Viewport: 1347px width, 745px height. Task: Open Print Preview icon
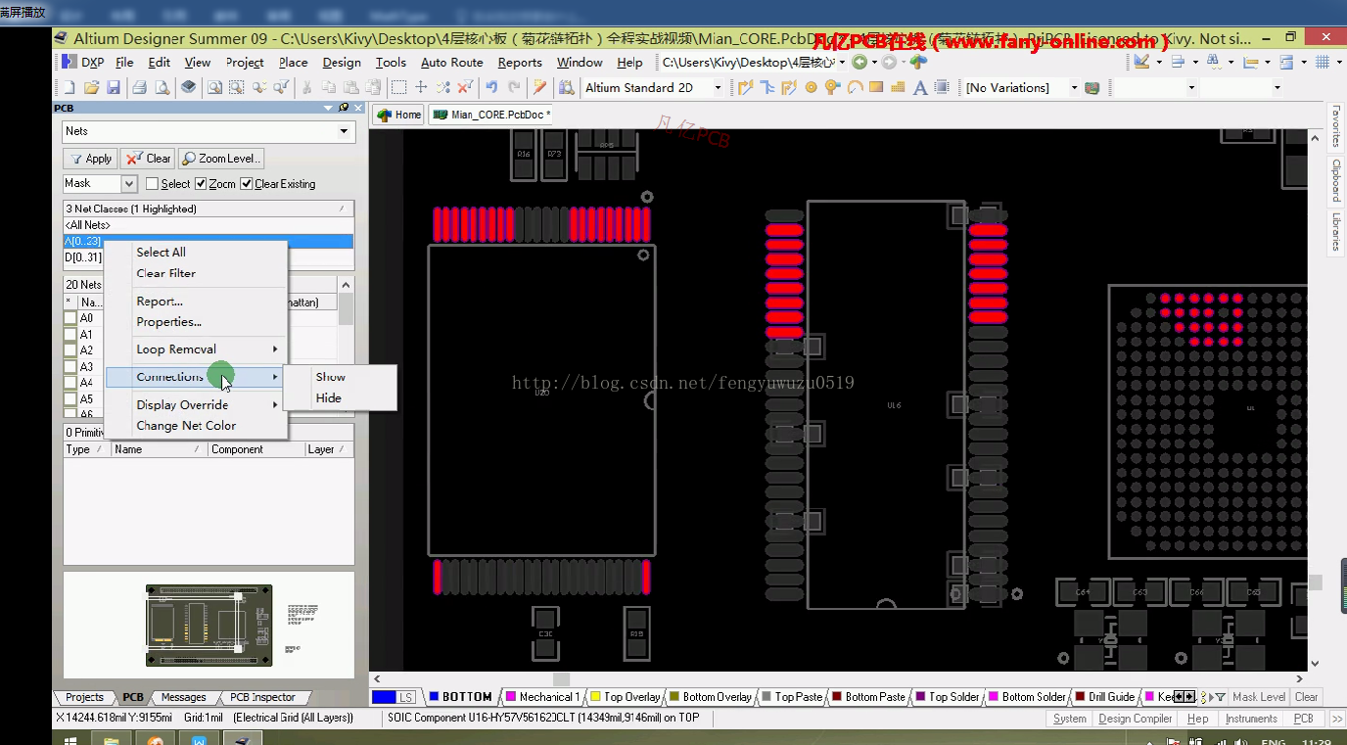(x=162, y=87)
